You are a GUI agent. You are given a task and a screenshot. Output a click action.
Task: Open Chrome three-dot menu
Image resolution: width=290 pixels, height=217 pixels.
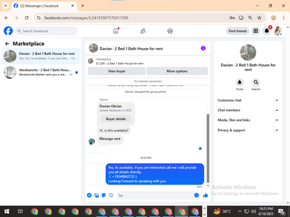click(x=284, y=18)
